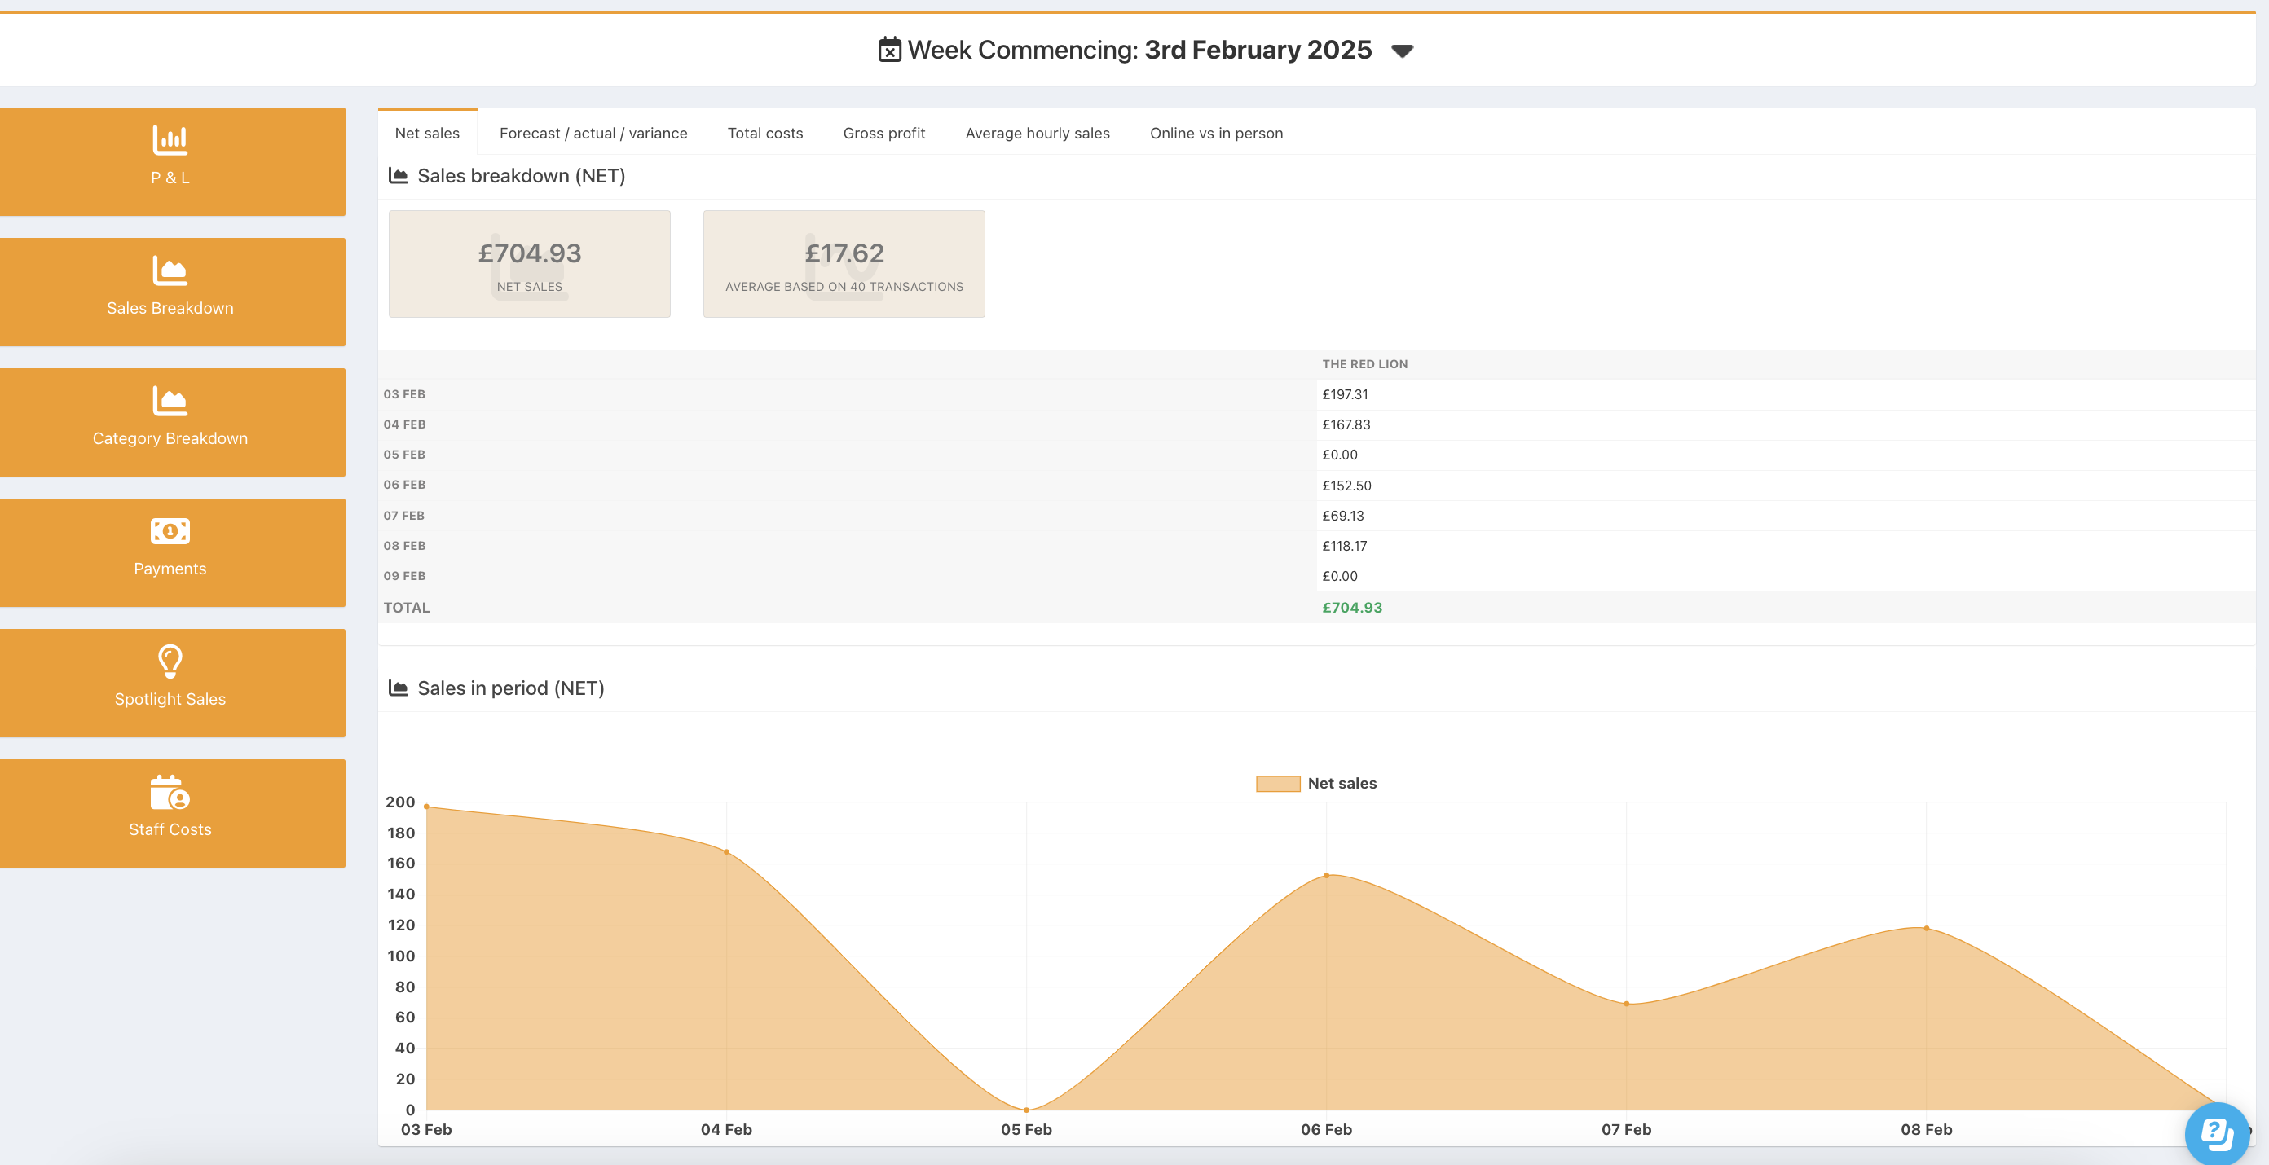Click the £17.62 average transactions card

click(x=844, y=263)
